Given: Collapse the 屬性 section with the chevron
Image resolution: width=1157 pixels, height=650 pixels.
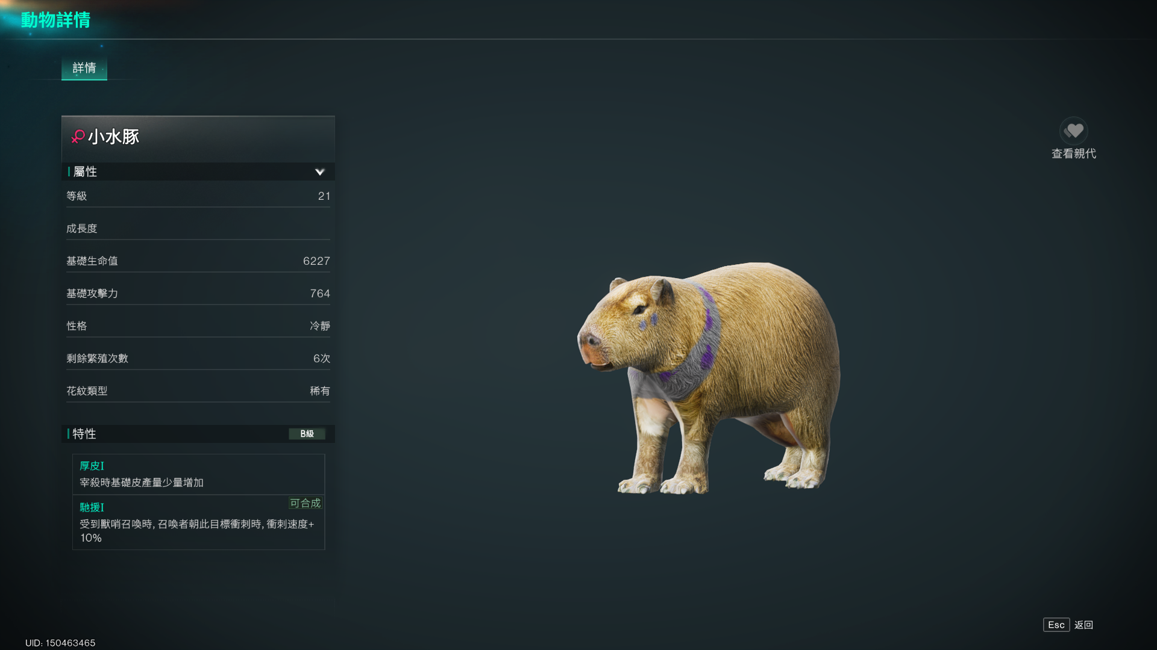Looking at the screenshot, I should [x=319, y=172].
